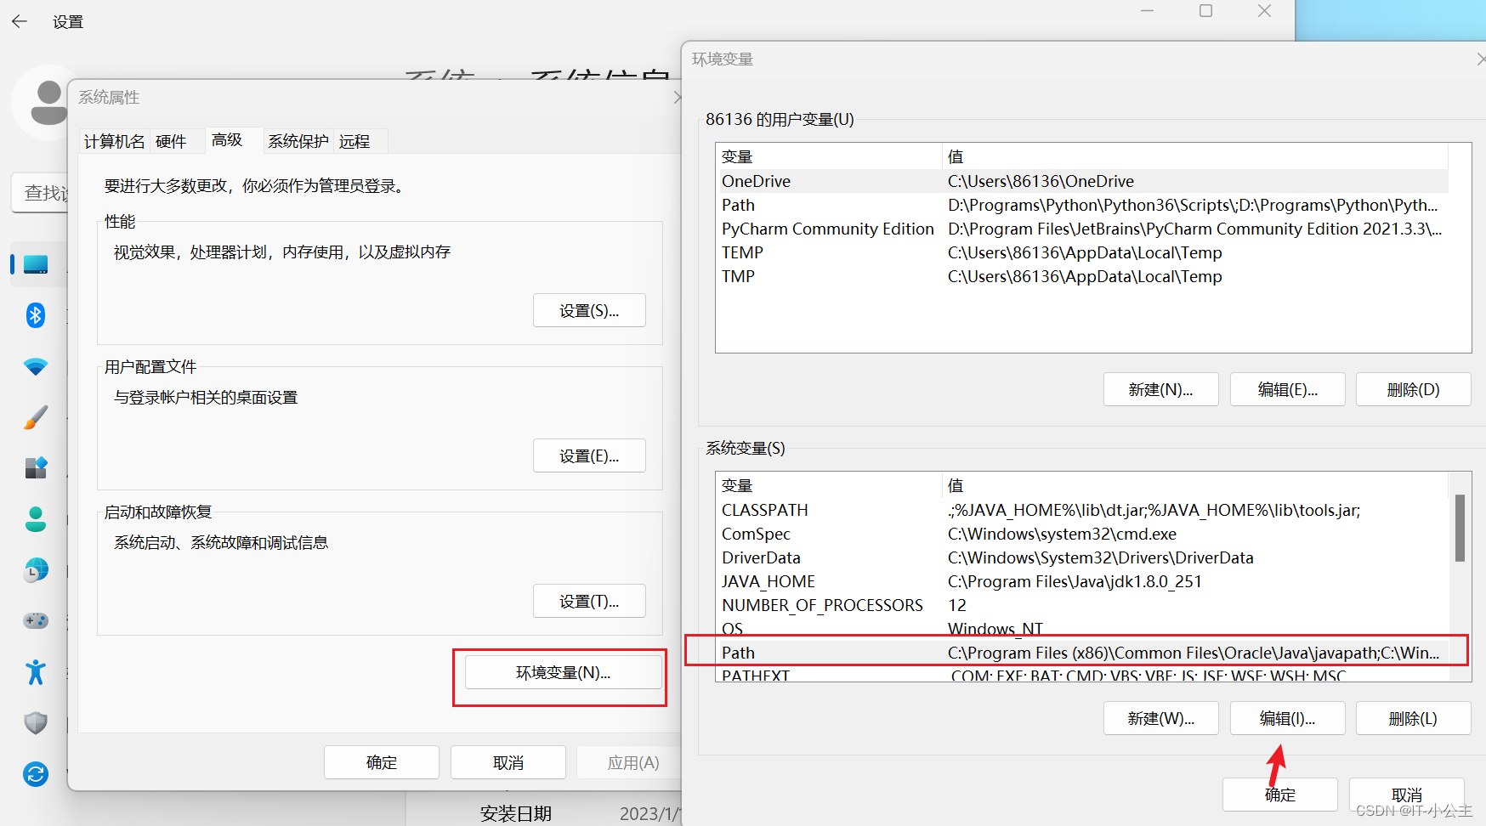Screen dimensions: 1486x826
Task: Click the system variables list scrollbar thumb
Action: (1460, 528)
